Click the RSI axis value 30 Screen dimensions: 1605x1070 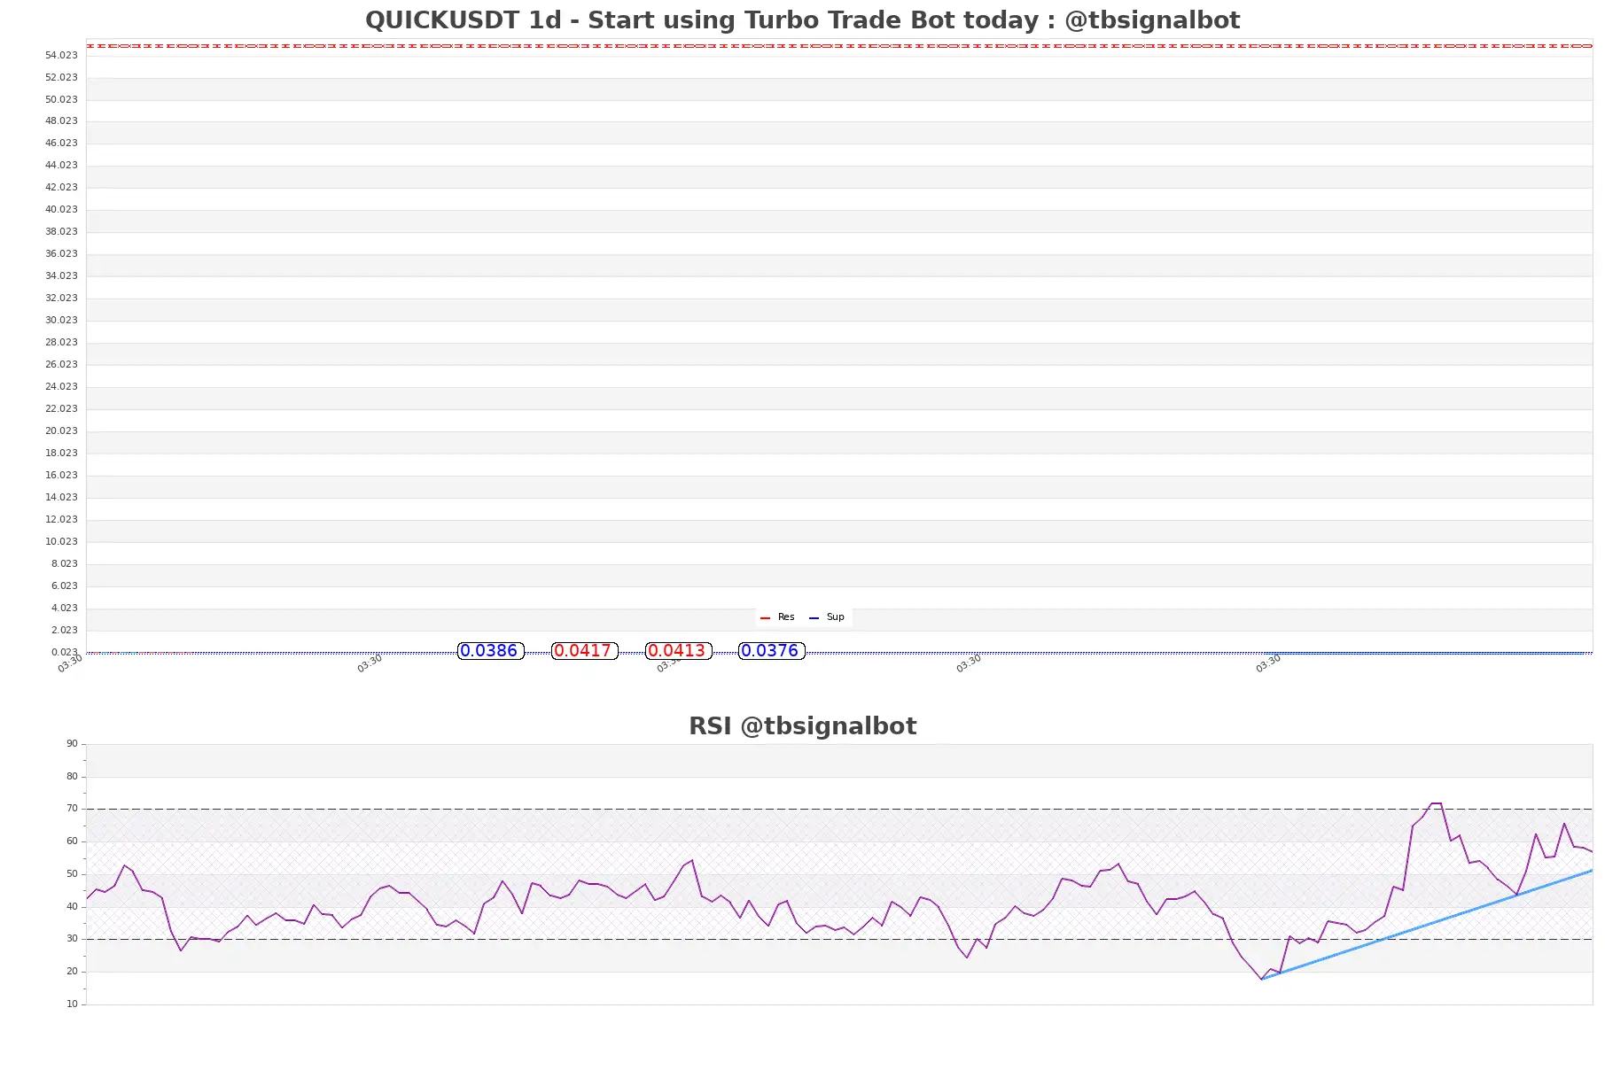[72, 939]
